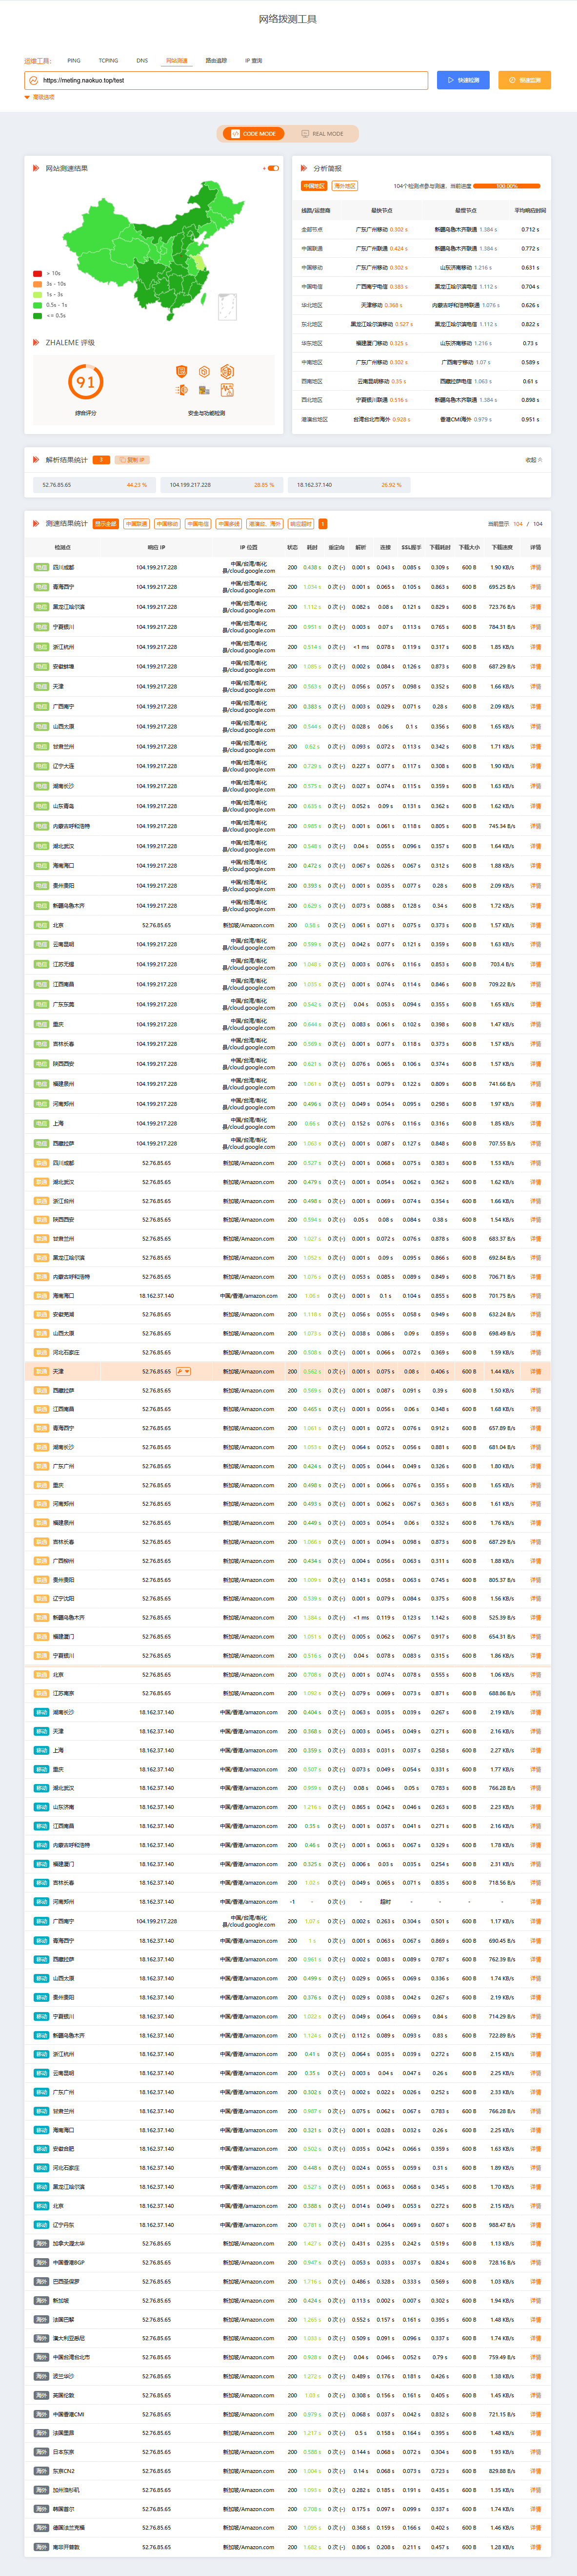The height and width of the screenshot is (2576, 577).
Task: Click the URL input field
Action: pyautogui.click(x=227, y=80)
